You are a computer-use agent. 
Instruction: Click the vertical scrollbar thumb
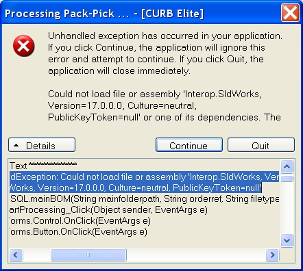[287, 178]
